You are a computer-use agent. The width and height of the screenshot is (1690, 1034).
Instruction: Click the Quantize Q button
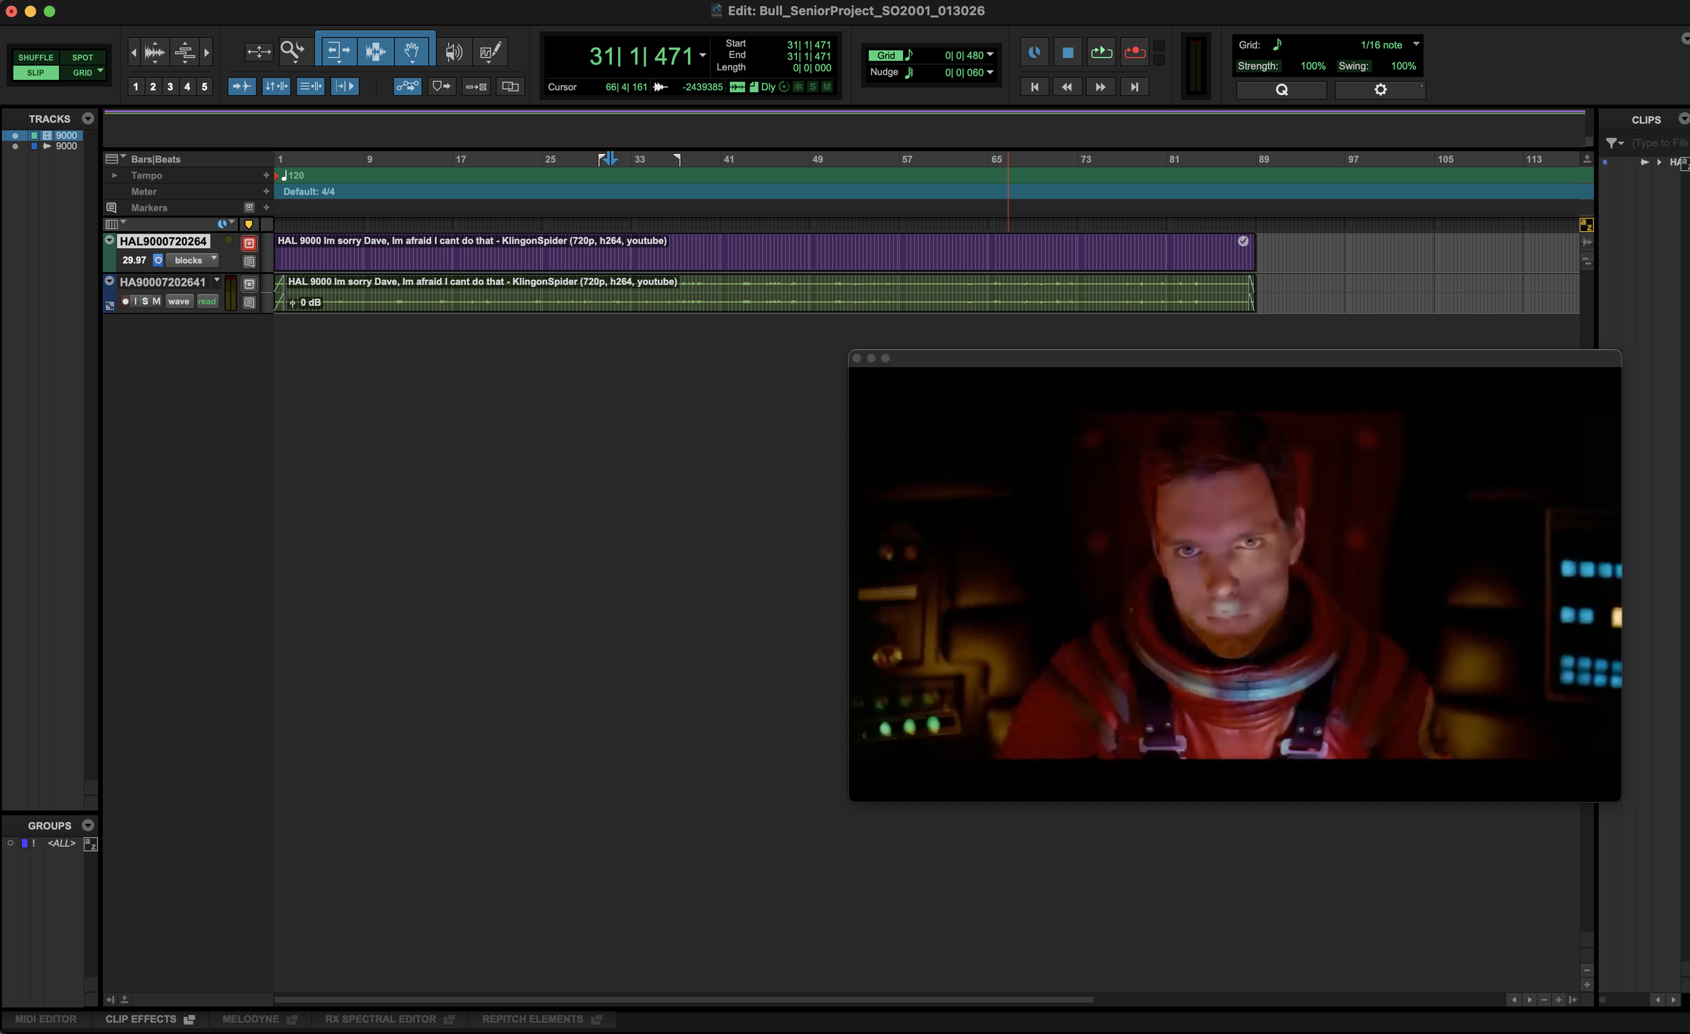[1280, 90]
